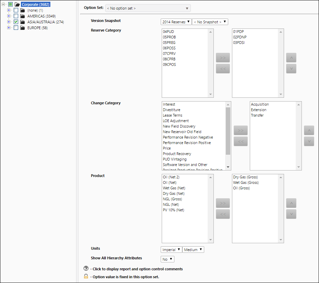Click the padlock fixed-option icon
This screenshot has height=283, width=319.
click(86, 276)
